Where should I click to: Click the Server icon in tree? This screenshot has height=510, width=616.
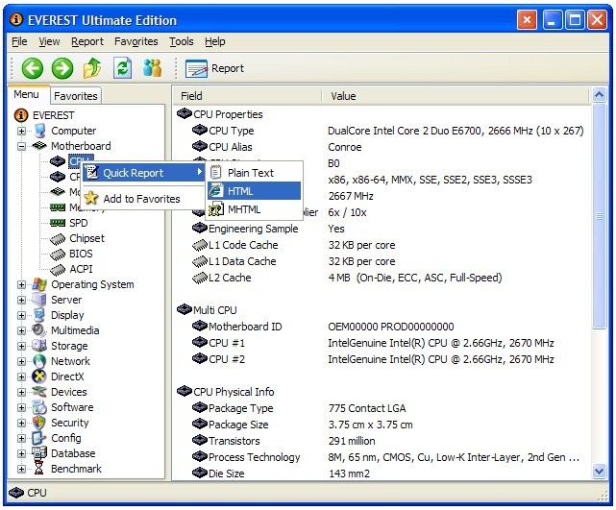point(39,300)
